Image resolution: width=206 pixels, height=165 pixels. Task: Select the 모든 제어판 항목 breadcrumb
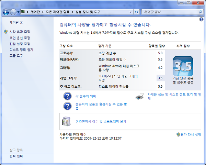(58, 12)
